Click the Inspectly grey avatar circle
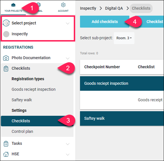The image size is (164, 161). tap(6, 34)
